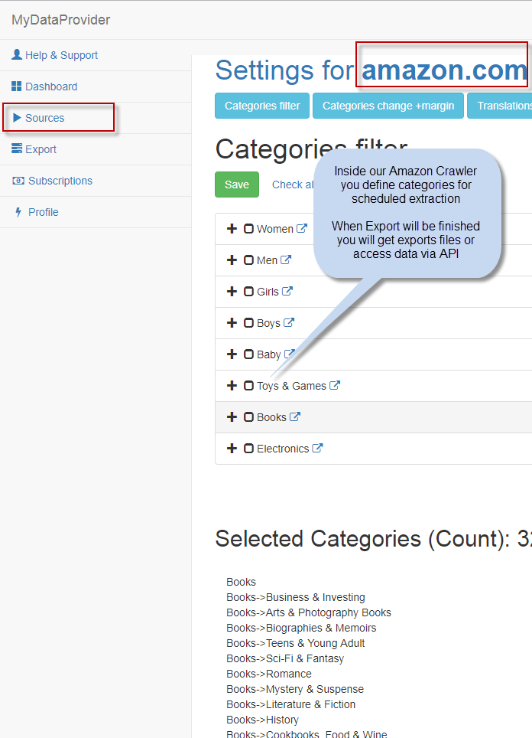
Task: Switch to Categories change +margin tab
Action: 388,106
